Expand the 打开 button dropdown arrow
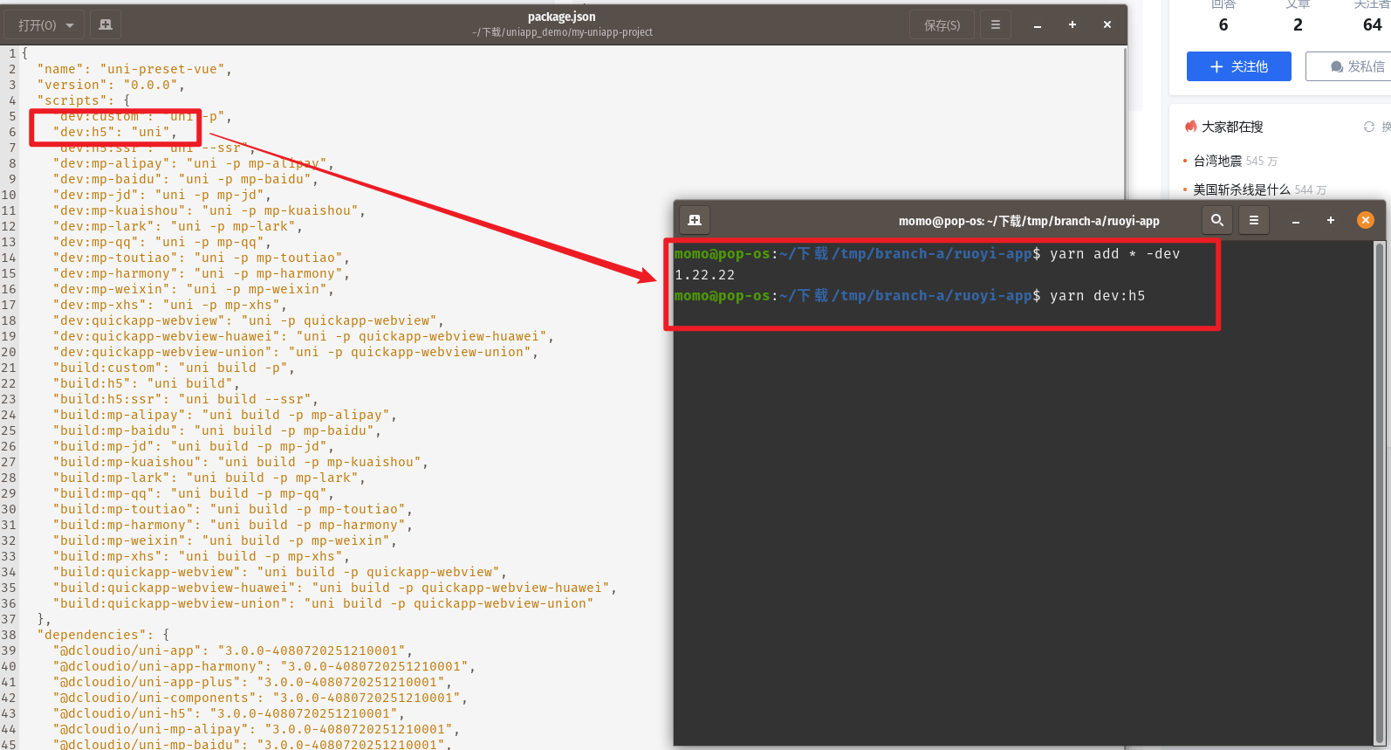This screenshot has height=750, width=1391. pyautogui.click(x=70, y=25)
